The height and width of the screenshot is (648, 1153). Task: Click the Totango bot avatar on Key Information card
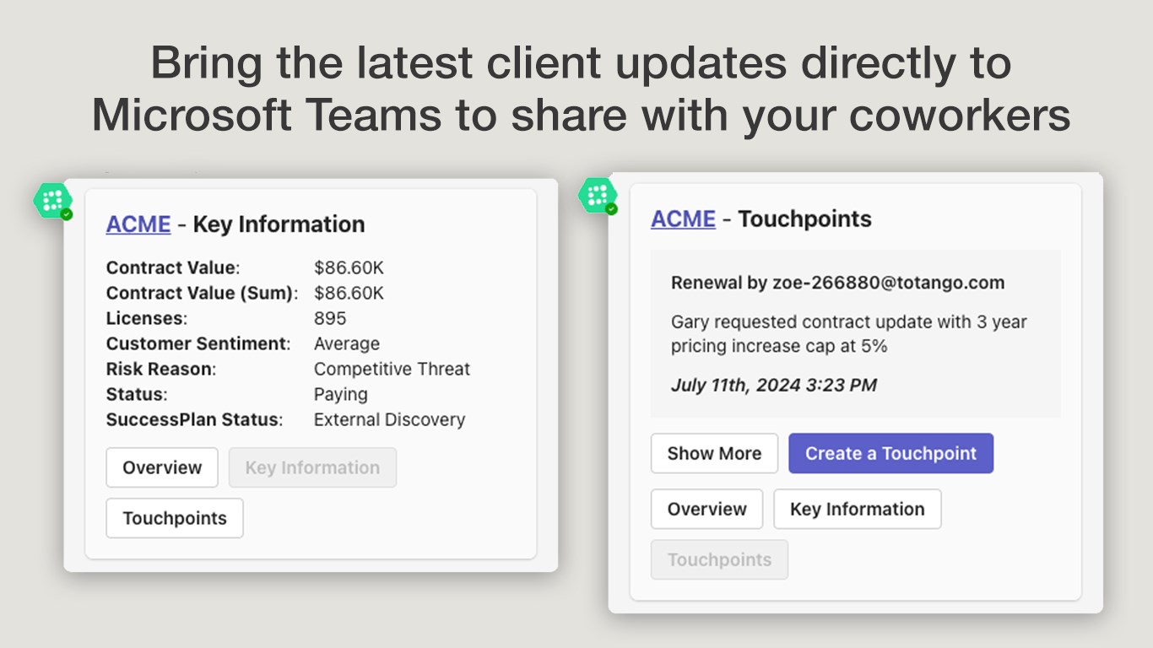[x=51, y=201]
